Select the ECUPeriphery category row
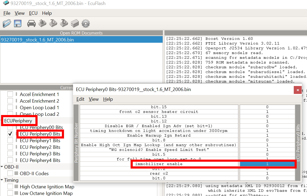Image resolution: width=307 pixels, height=196 pixels. coord(18,121)
